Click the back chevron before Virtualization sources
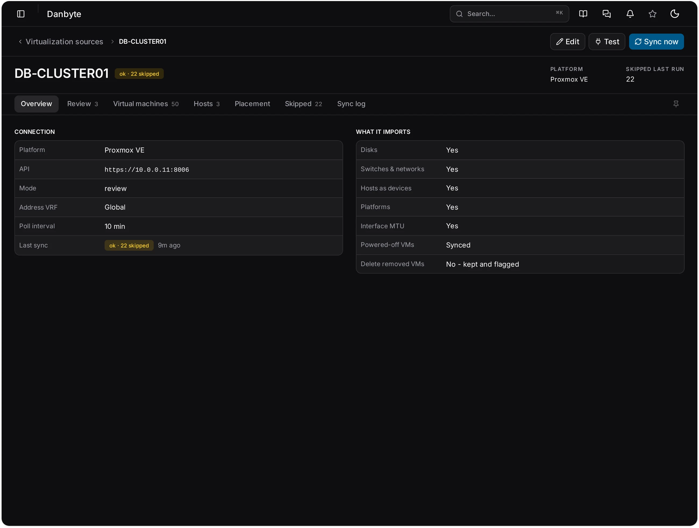 [20, 42]
